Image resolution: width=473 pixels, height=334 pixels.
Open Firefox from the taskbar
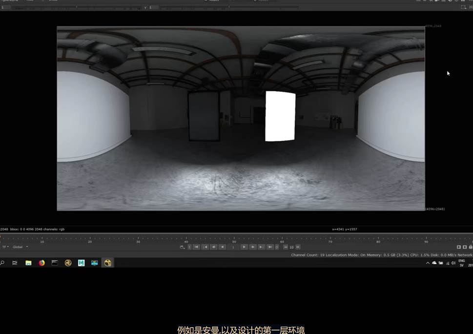coord(41,263)
